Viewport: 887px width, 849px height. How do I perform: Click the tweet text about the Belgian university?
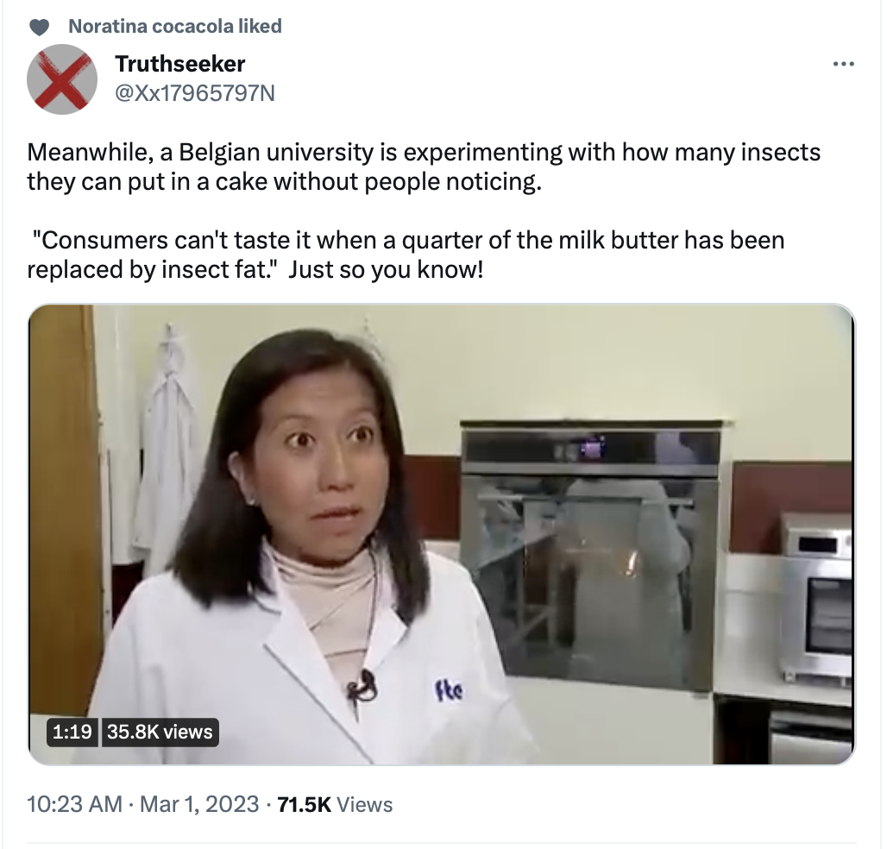(x=424, y=167)
